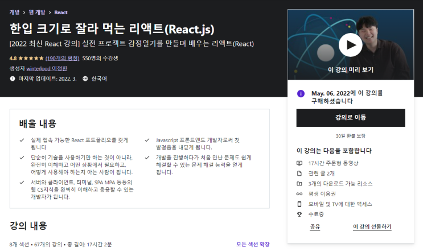
Task: Click the course preview thumbnail image
Action: pos(351,45)
